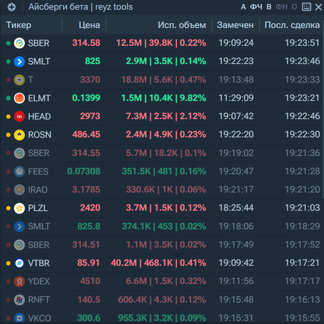Select ticker text VTBR
Image resolution: width=324 pixels, height=324 pixels.
39,263
